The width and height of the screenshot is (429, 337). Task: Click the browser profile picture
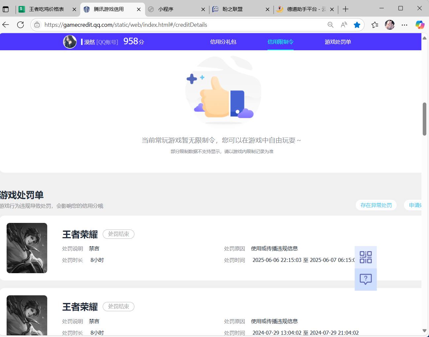coord(390,24)
